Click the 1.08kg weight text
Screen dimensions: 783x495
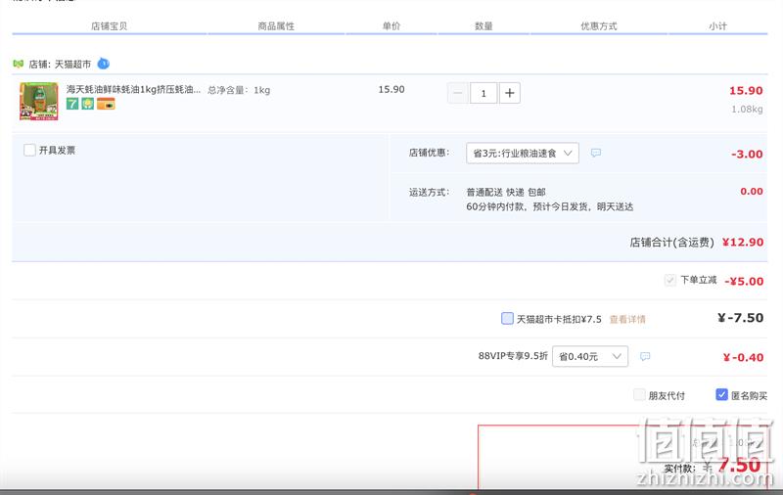tap(747, 109)
